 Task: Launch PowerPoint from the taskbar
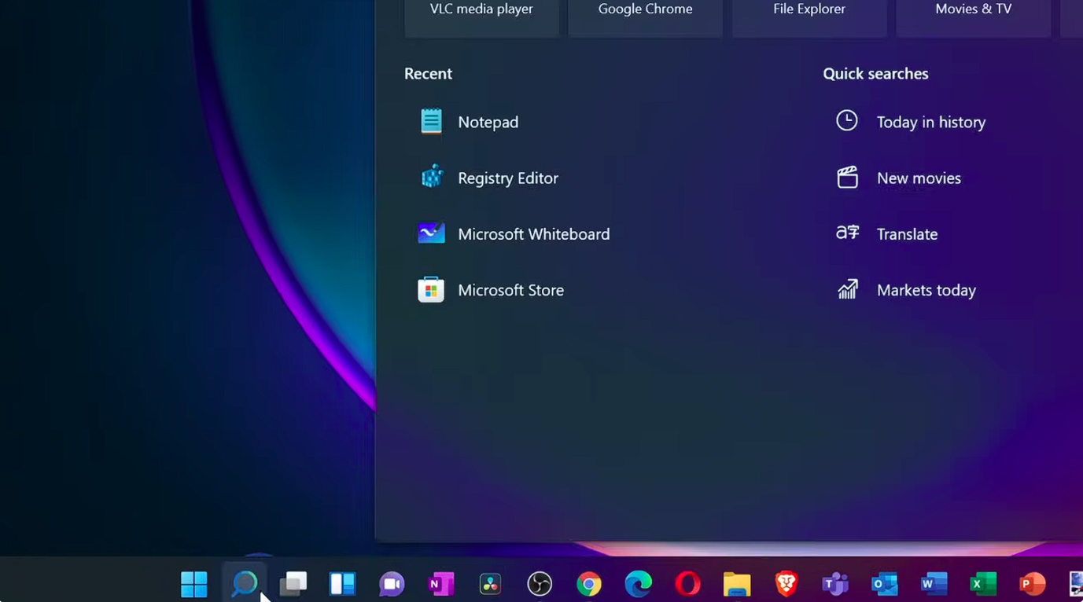point(1033,584)
